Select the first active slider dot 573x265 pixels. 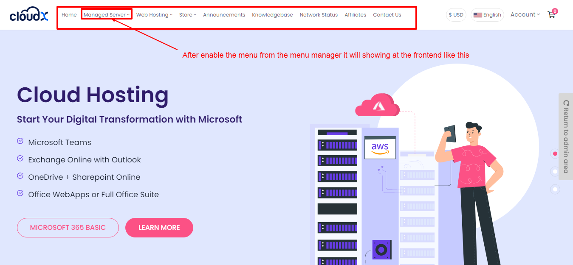coord(555,153)
